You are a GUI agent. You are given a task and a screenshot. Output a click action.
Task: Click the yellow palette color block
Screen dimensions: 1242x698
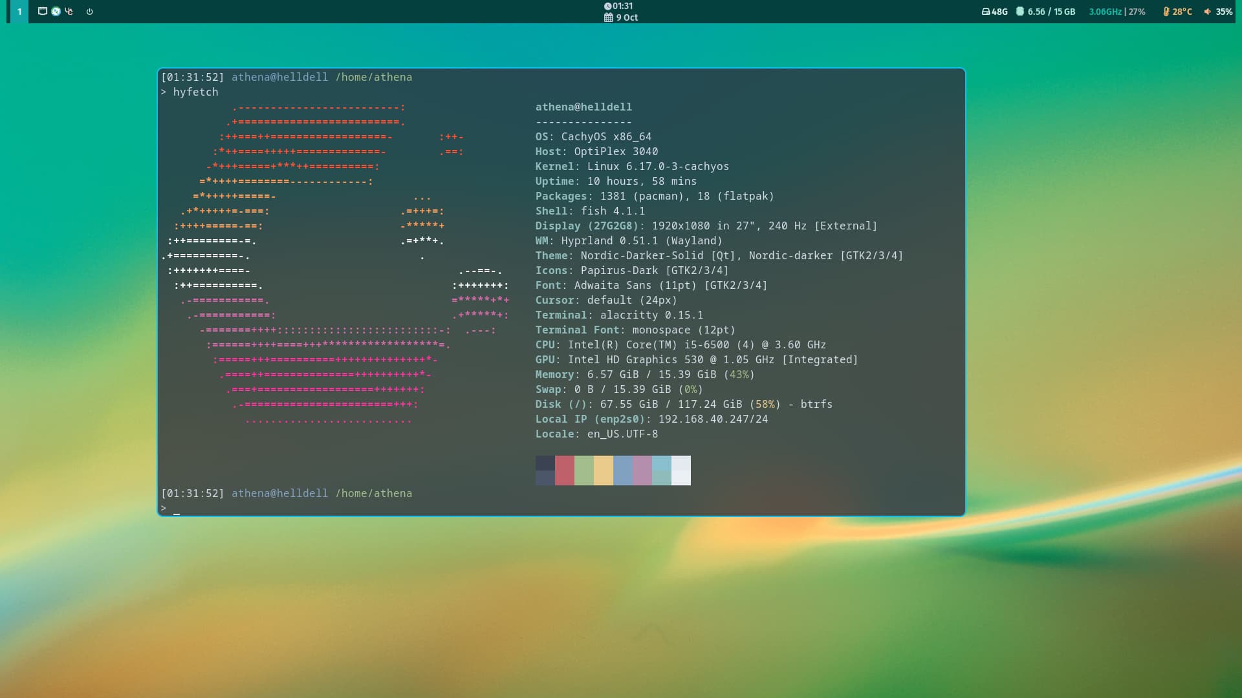click(x=603, y=471)
